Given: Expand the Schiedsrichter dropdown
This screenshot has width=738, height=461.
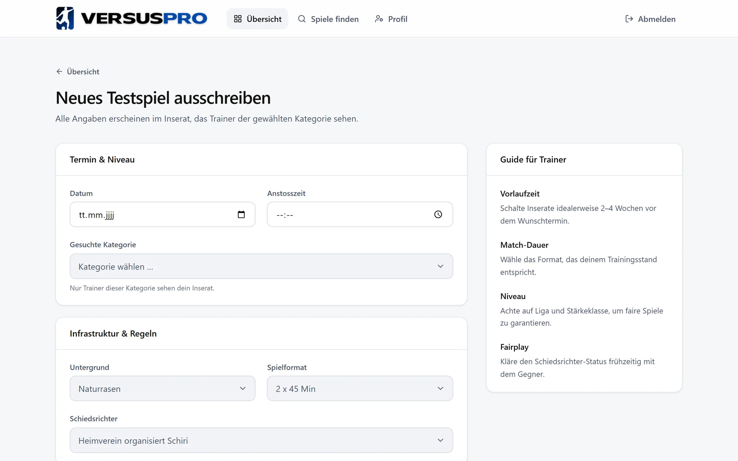Looking at the screenshot, I should coord(261,440).
